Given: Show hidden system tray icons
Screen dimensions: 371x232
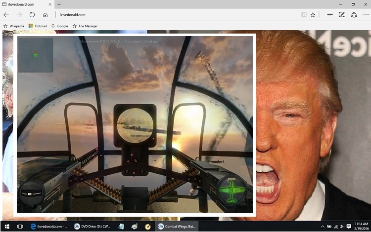Looking at the screenshot, I should click(x=322, y=227).
